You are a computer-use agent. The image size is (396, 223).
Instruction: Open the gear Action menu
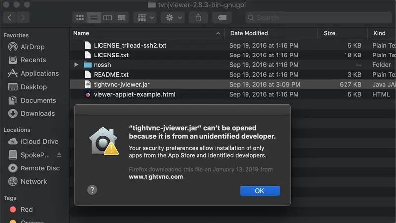173,18
